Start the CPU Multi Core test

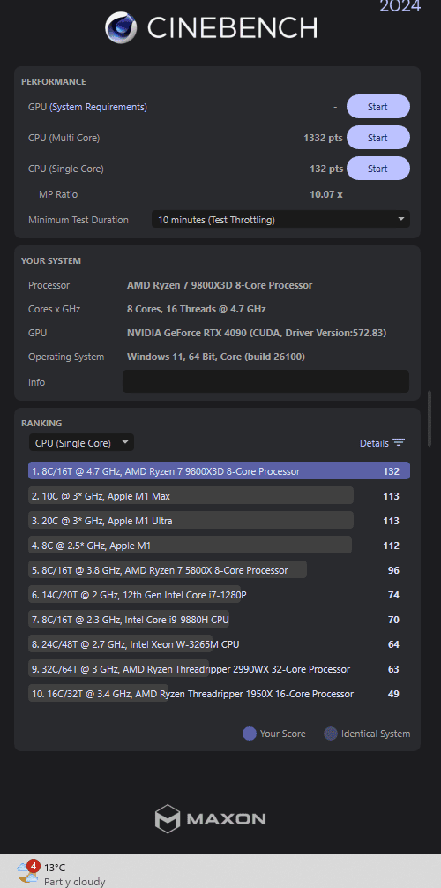click(x=377, y=138)
